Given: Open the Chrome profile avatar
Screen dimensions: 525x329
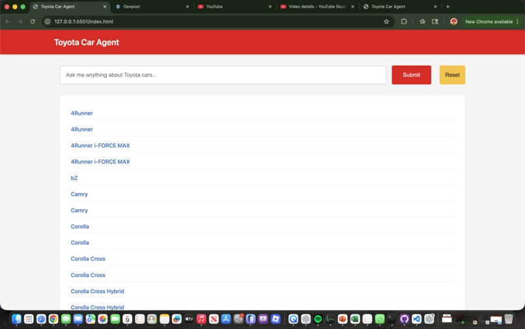Looking at the screenshot, I should pyautogui.click(x=454, y=21).
